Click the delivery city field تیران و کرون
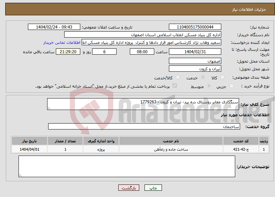The width and height of the screenshot is (275, 197). point(195,69)
